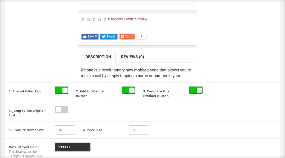The height and width of the screenshot is (158, 285).
Task: Click the '6. Price Size' label
Action: tap(92, 130)
